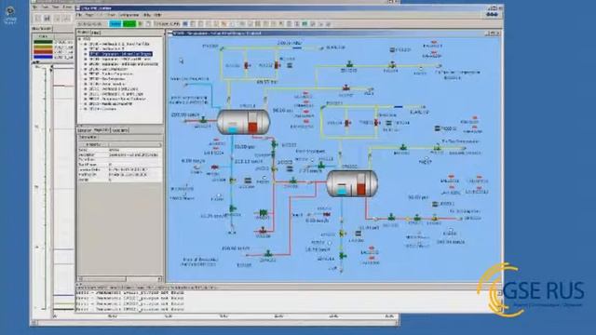
Task: Select the Logic Info tab in lower panel
Action: point(120,130)
